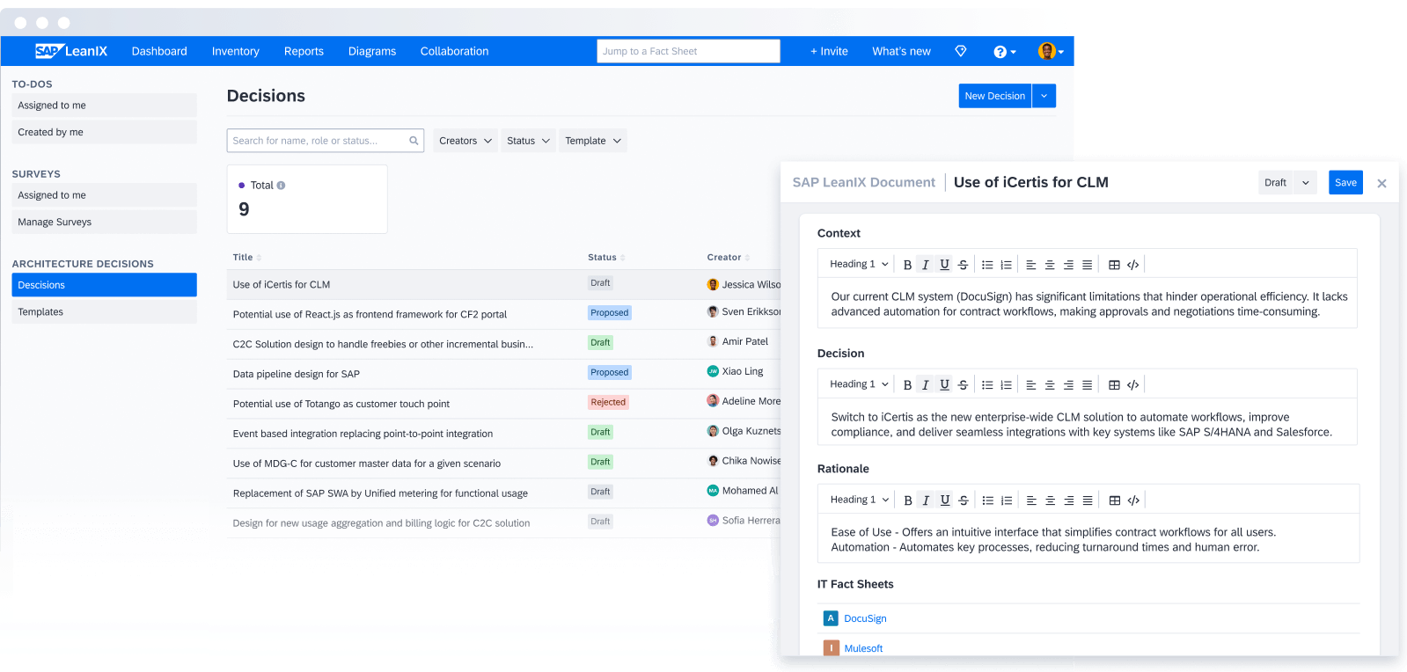Open the Diagrams menu
The image size is (1407, 672).
[372, 51]
